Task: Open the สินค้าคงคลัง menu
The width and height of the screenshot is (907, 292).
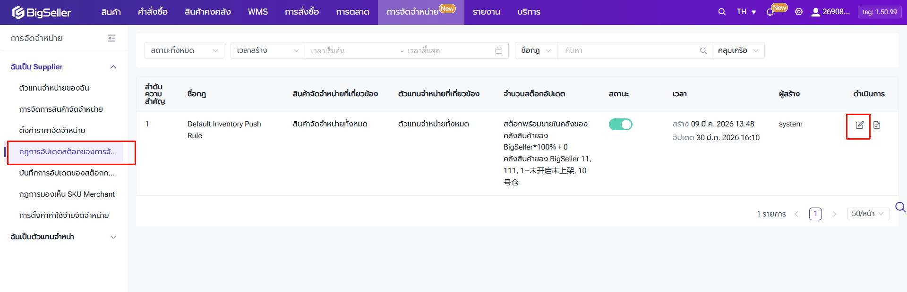Action: (x=207, y=12)
